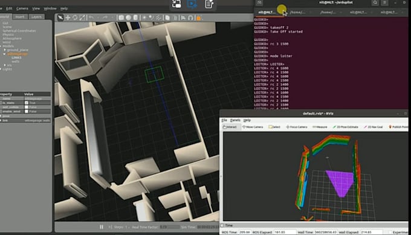Viewport: 411px width, 235px height.
Task: Click the screen-swap icon in the top overlay
Action: [x=176, y=4]
